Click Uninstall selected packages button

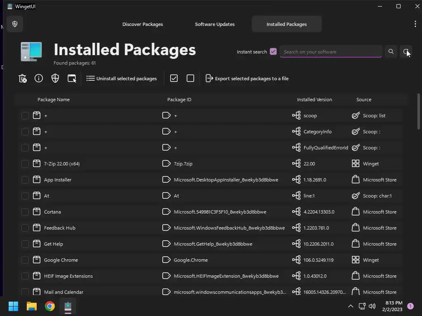tap(122, 78)
